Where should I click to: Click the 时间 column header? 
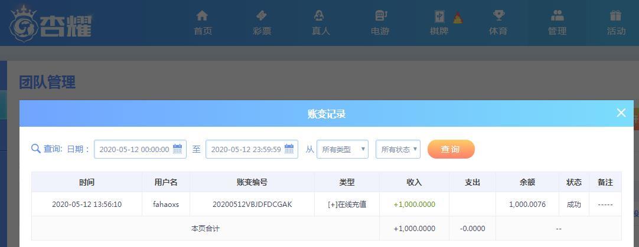(87, 182)
